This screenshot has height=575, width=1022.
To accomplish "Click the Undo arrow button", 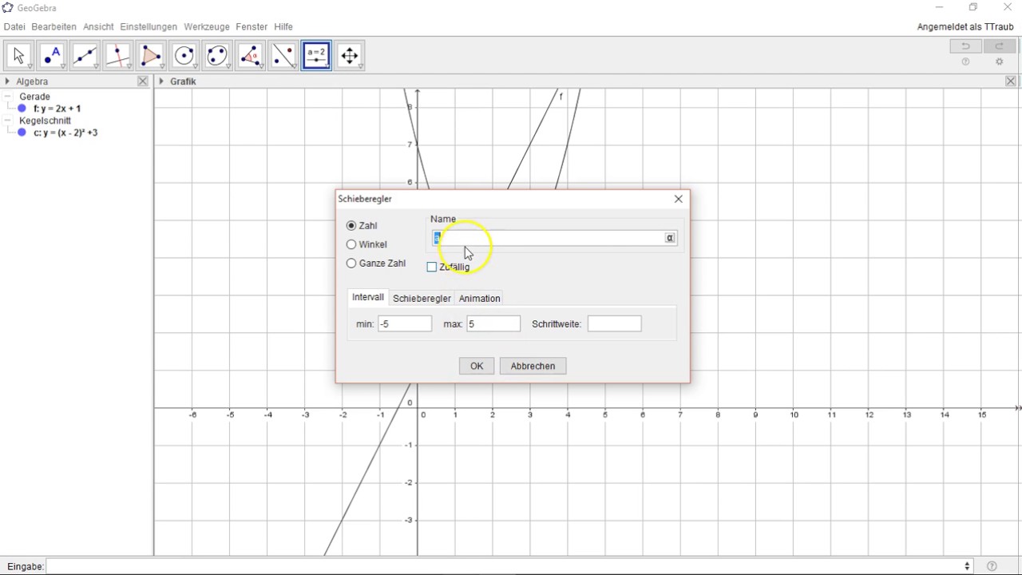I will click(965, 46).
